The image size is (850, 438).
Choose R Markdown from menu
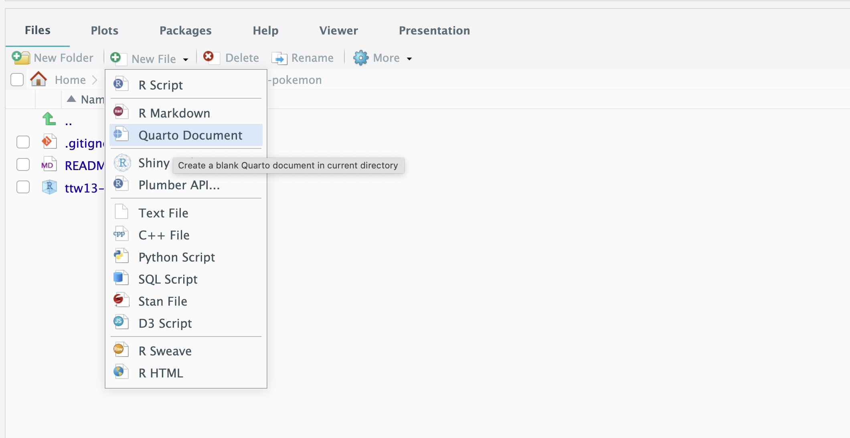point(174,113)
